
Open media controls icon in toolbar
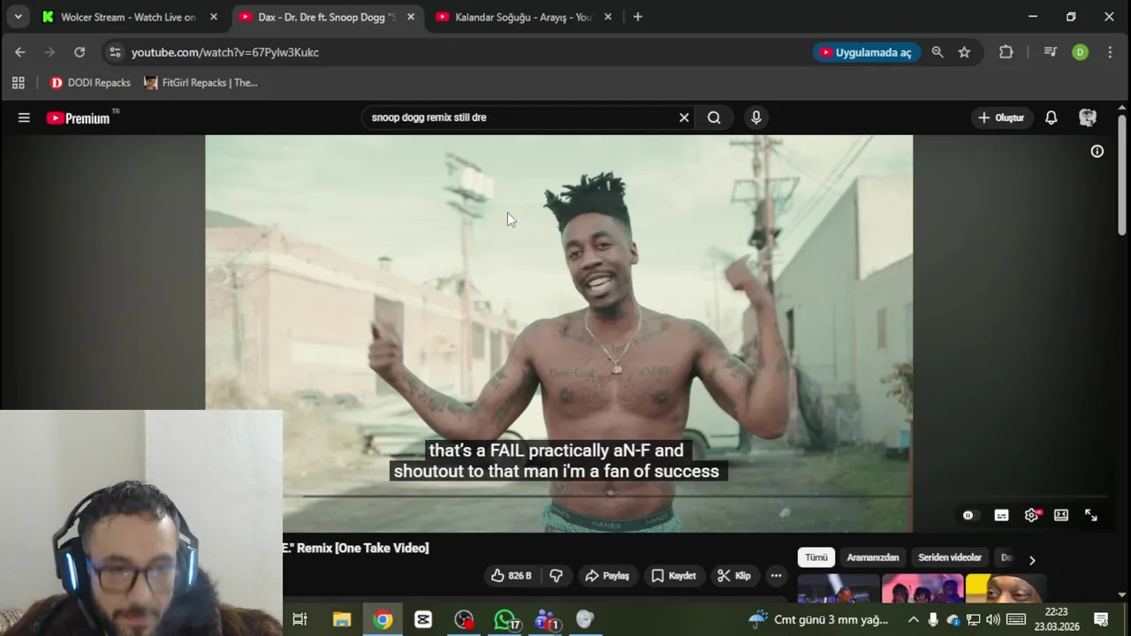click(1051, 52)
